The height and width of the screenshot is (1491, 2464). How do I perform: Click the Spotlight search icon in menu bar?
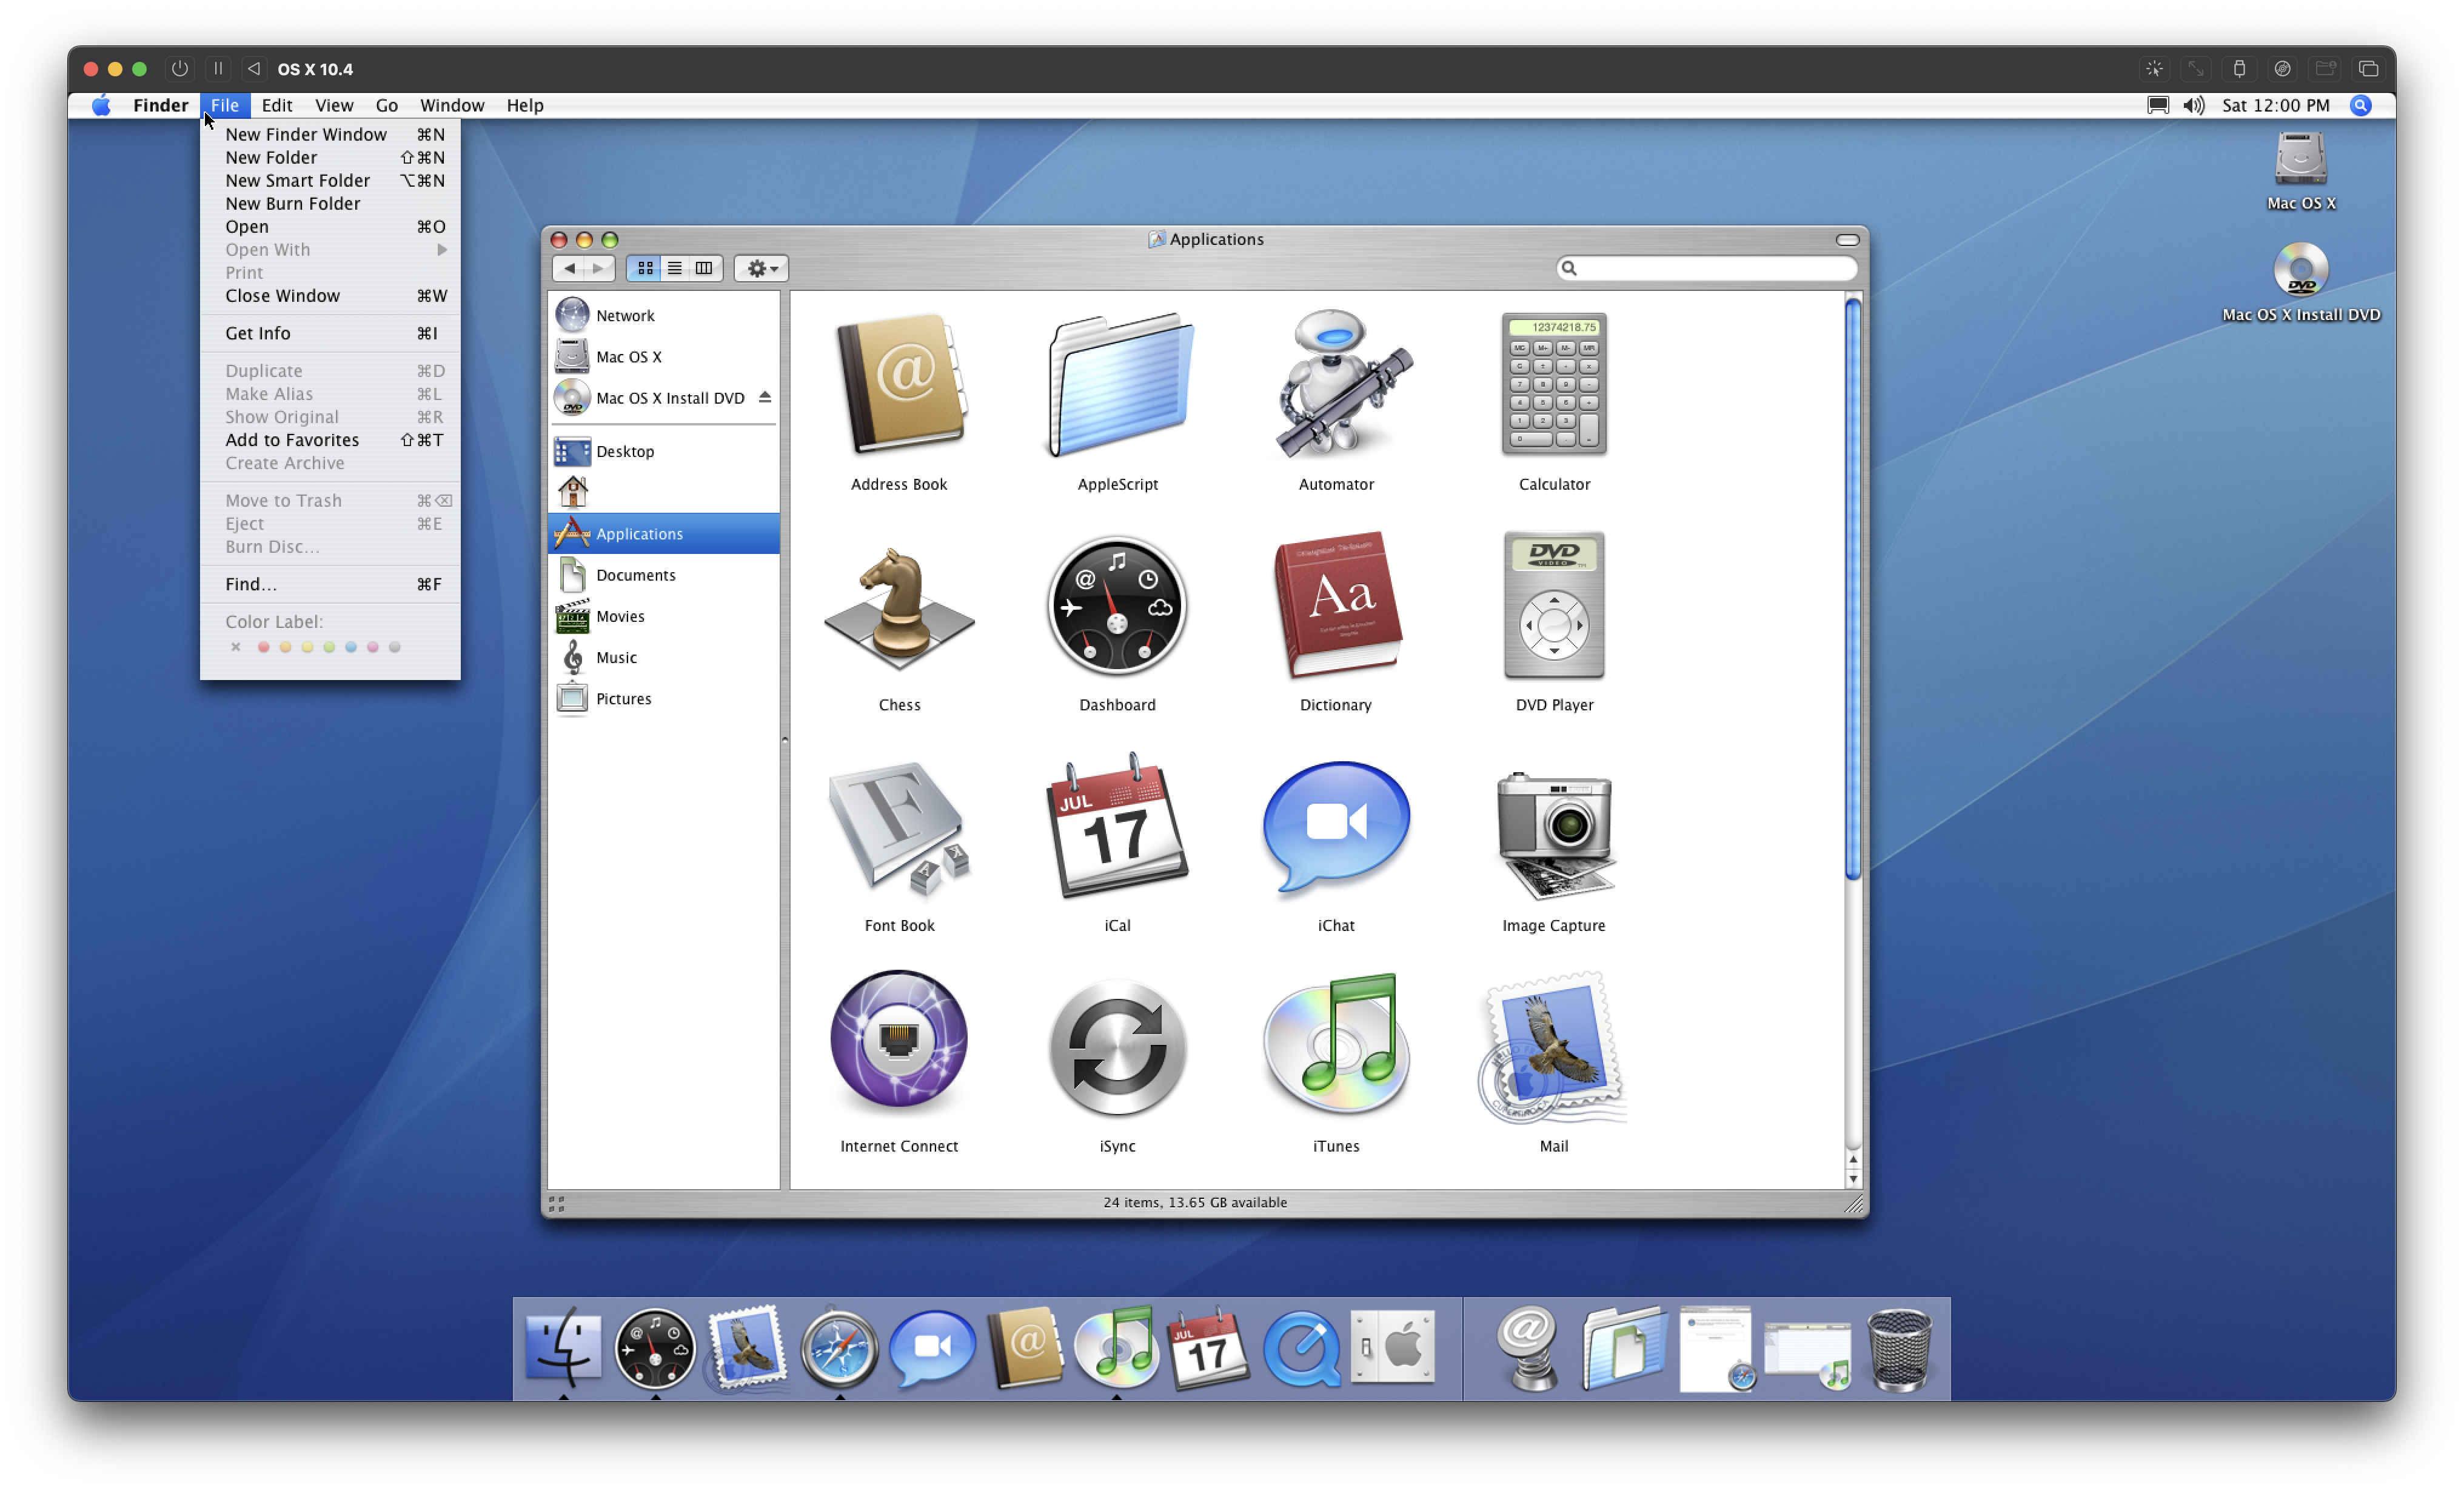point(2360,105)
